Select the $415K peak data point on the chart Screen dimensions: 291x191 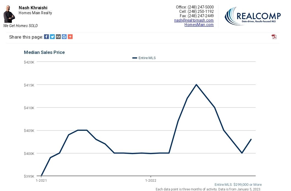(196, 85)
